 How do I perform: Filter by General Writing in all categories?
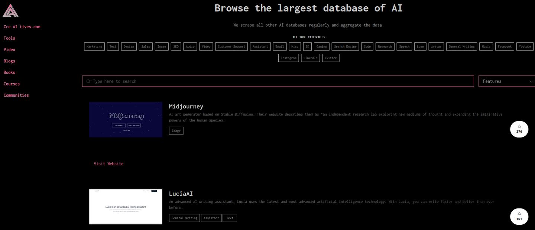point(462,46)
